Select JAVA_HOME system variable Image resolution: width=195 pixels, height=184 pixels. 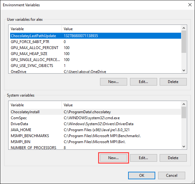click(21, 130)
